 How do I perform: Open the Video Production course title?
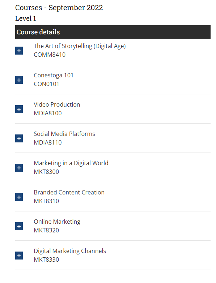57,104
